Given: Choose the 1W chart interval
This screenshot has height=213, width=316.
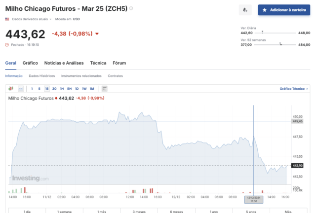Looking at the screenshot, I should (84, 89).
